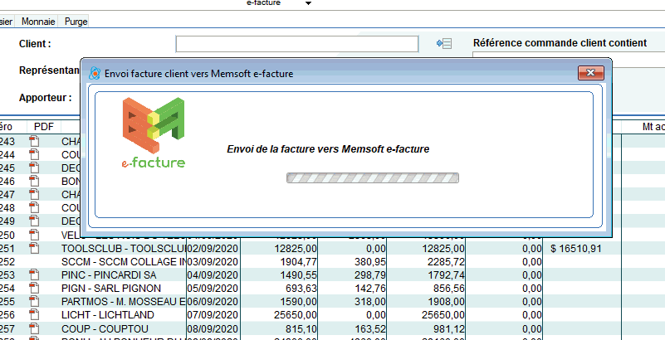Select amount cell 298,79
Screen dimensions: 665x340
352,275
